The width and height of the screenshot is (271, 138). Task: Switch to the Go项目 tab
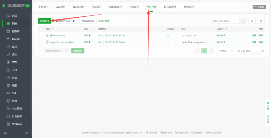[96, 7]
